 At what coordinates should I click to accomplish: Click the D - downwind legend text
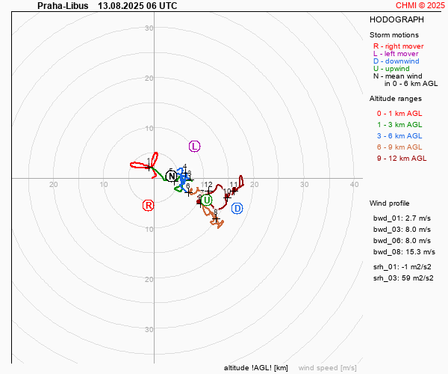tap(396, 61)
